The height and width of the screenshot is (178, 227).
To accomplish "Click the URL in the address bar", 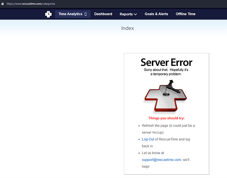I will click(x=31, y=4).
